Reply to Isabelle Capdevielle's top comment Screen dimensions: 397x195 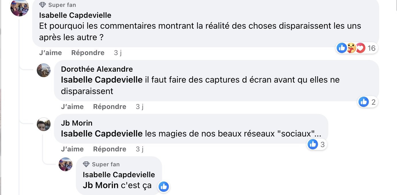point(88,53)
